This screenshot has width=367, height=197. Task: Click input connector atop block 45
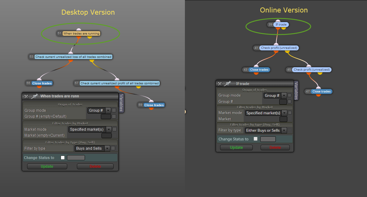click(x=309, y=66)
